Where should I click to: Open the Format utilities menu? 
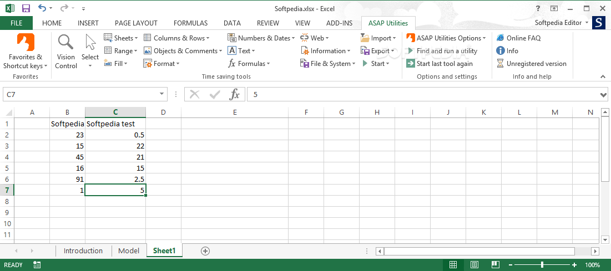[161, 64]
